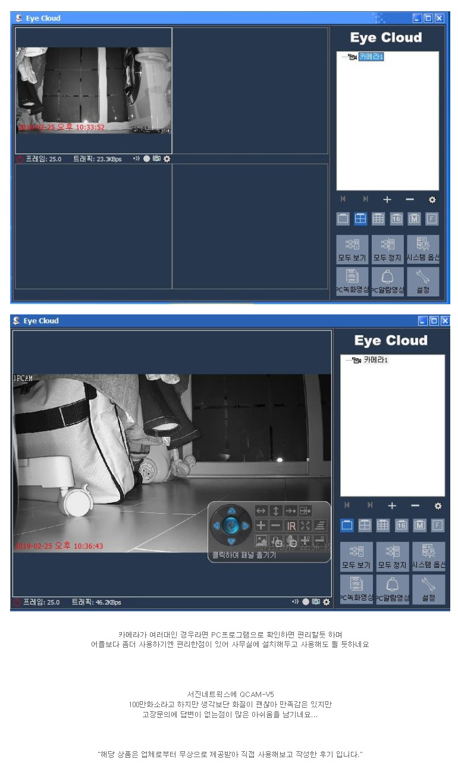Switch to four-split layout in bottom window
458x778 pixels.
(365, 524)
